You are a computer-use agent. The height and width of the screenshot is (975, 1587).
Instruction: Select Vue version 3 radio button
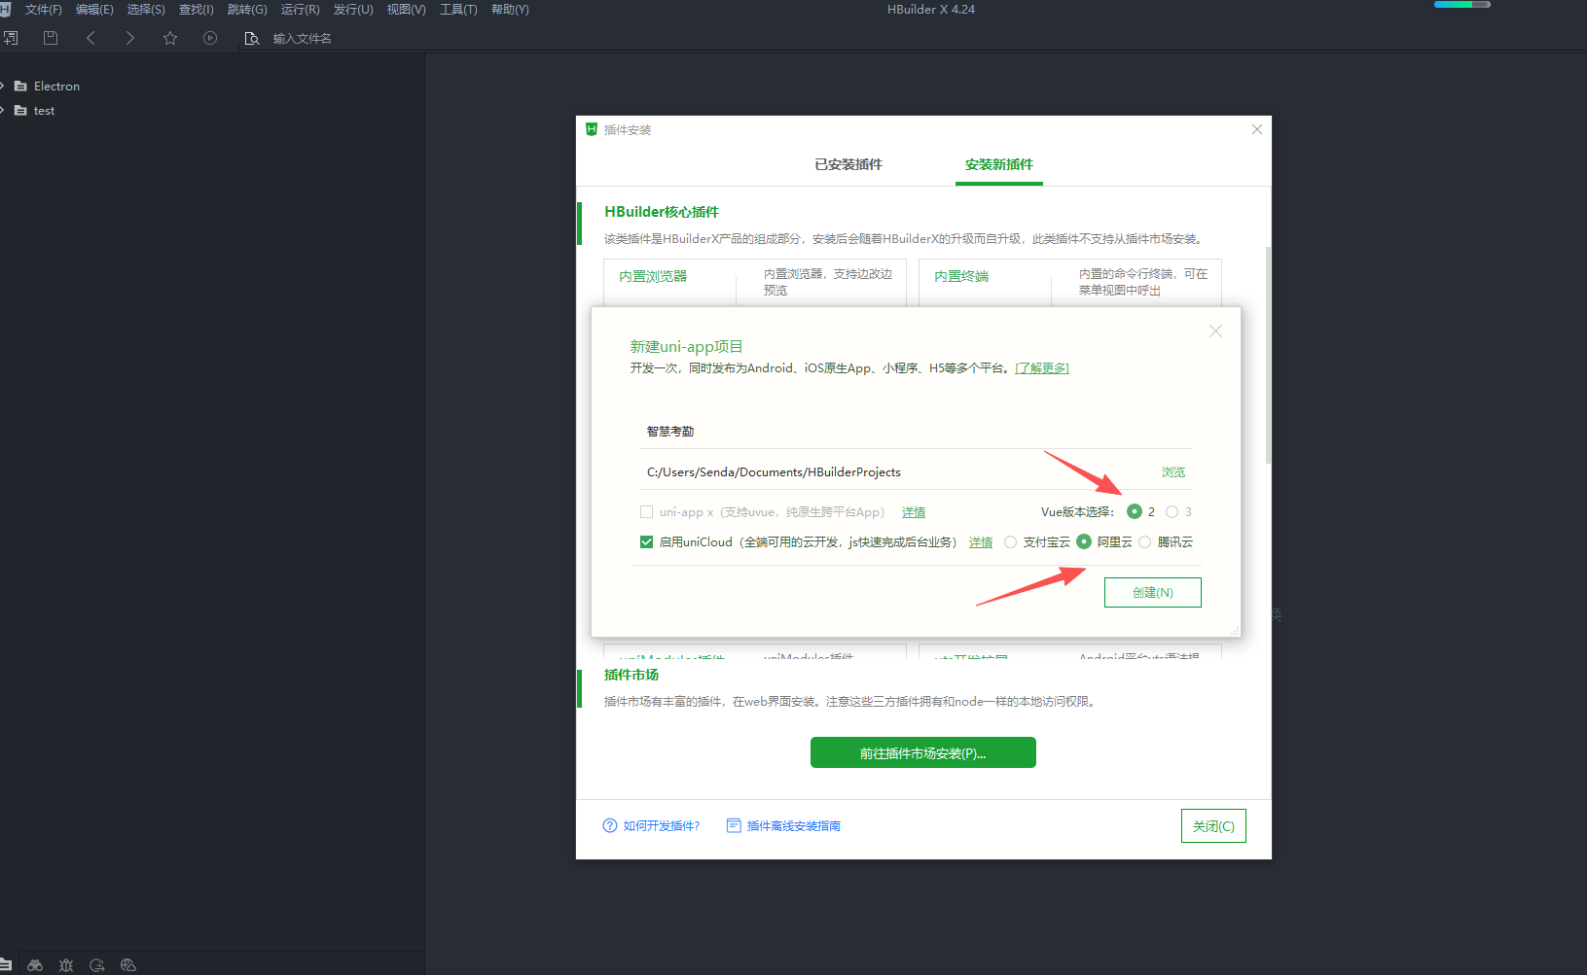pos(1172,512)
